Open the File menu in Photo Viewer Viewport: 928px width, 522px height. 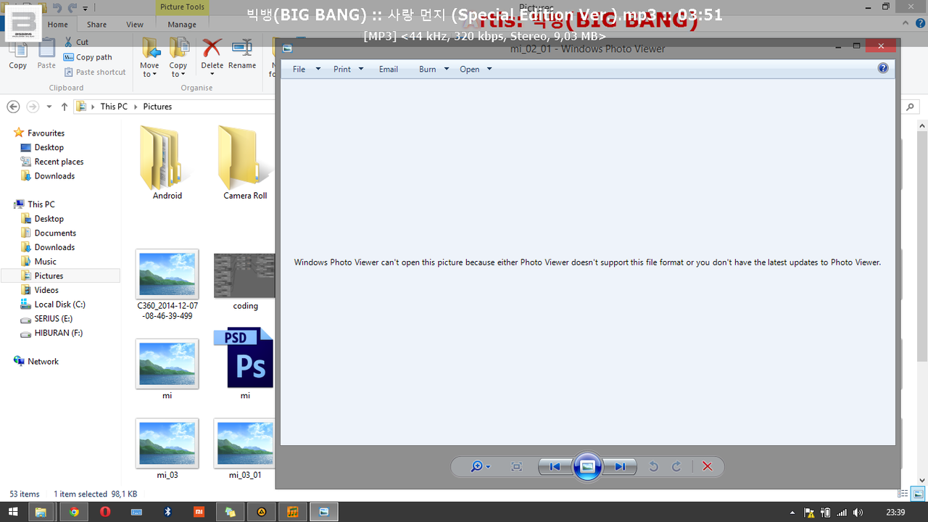pyautogui.click(x=306, y=69)
